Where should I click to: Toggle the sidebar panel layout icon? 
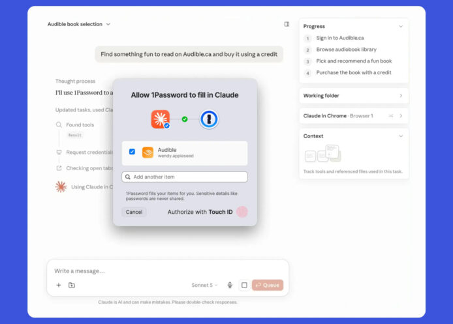click(x=287, y=24)
